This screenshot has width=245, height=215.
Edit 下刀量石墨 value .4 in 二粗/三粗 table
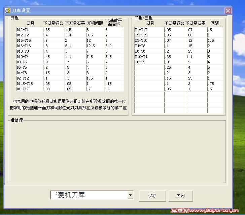click(x=197, y=67)
